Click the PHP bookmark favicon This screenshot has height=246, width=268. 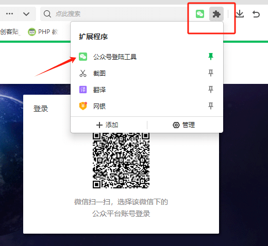(x=32, y=32)
